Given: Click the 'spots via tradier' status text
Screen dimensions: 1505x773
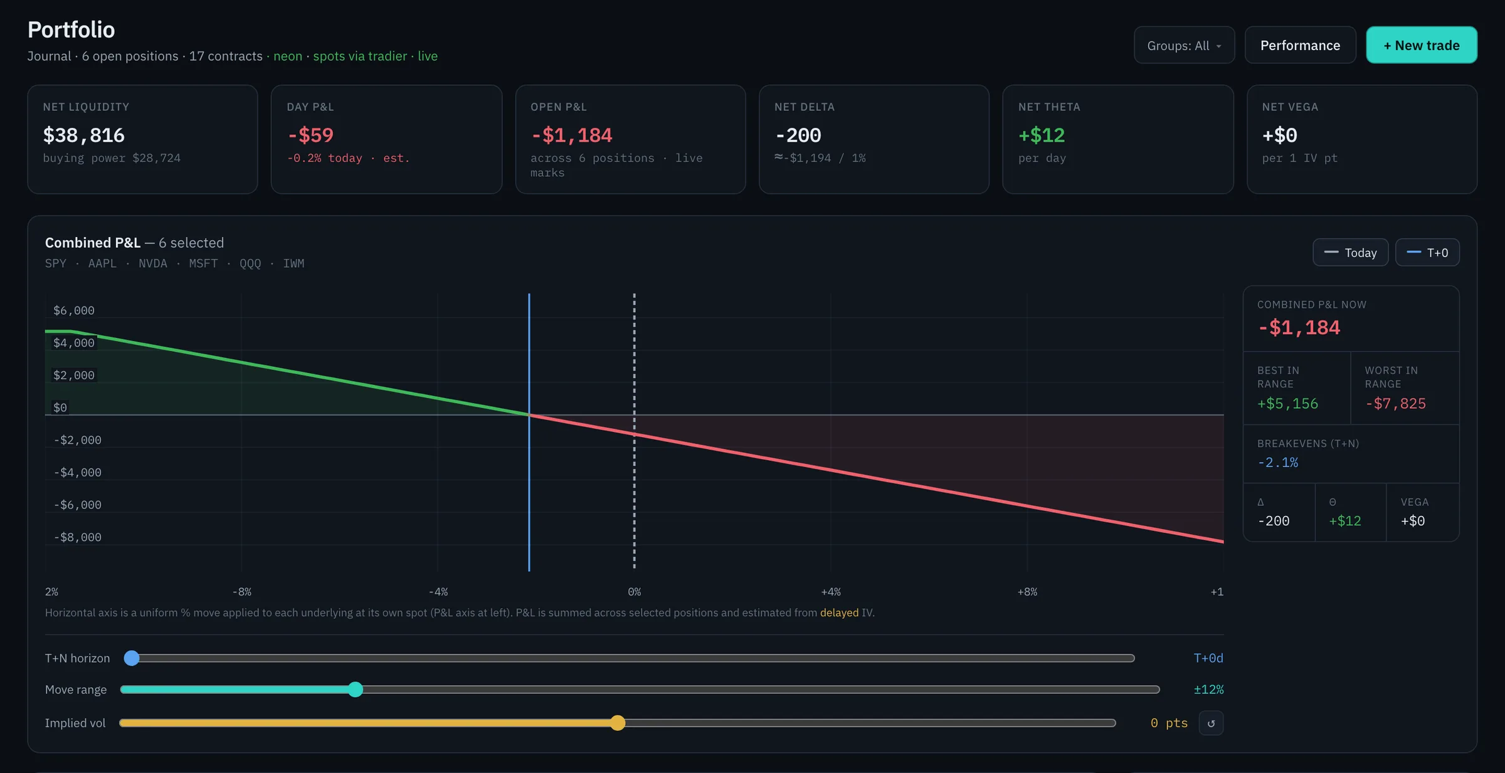Looking at the screenshot, I should click(x=360, y=56).
